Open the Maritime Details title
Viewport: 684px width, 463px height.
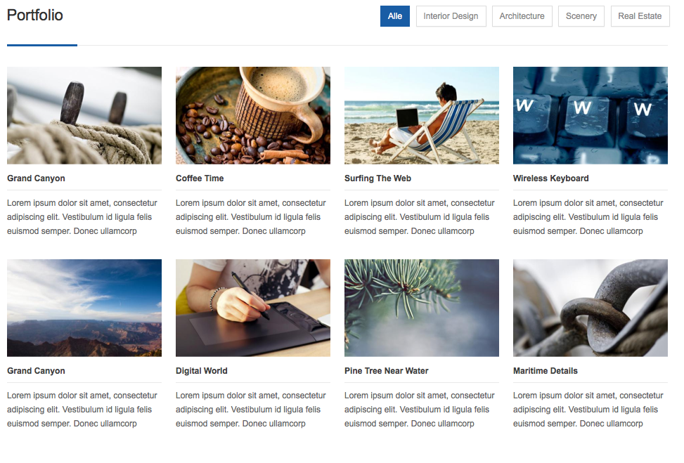[545, 371]
